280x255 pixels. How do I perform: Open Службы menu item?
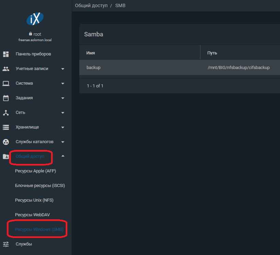pos(24,244)
